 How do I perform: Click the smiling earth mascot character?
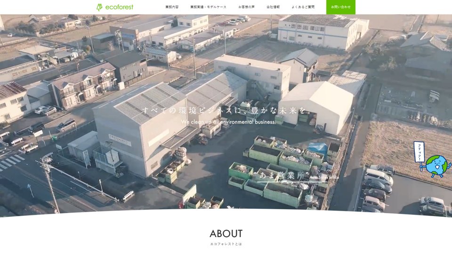click(x=436, y=166)
